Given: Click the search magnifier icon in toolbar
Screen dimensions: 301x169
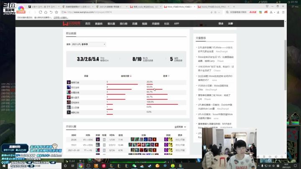Looking at the screenshot, I should [227, 12].
